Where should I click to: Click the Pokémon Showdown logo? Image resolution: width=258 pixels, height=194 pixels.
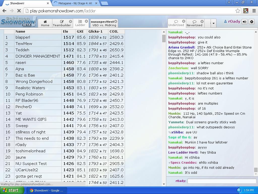18,22
